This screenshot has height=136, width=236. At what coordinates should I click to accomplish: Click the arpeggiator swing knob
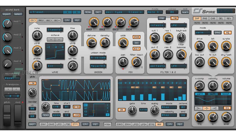(155, 110)
